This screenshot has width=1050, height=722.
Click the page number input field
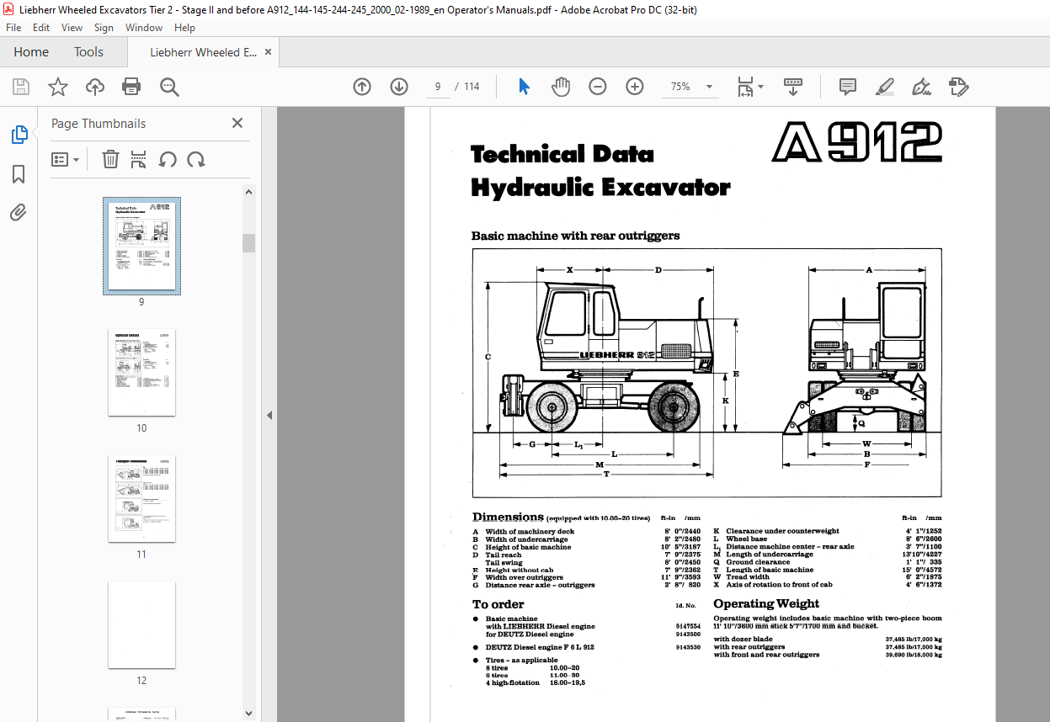tap(438, 87)
